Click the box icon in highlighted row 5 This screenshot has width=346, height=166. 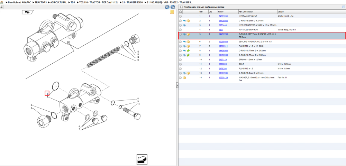(188, 34)
